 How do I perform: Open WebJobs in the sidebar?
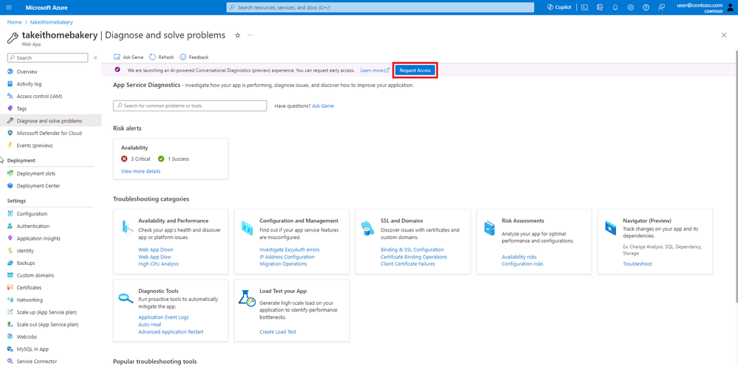[27, 337]
